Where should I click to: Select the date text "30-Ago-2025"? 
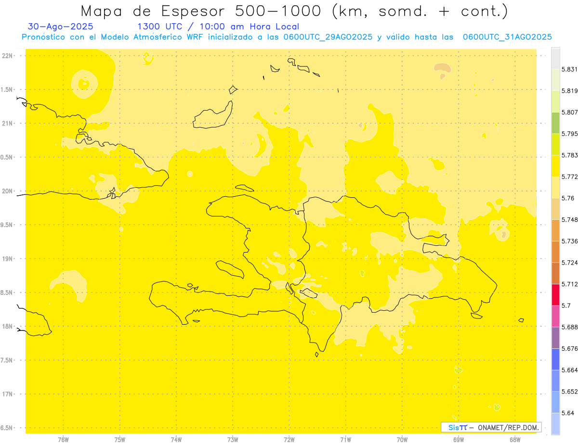point(61,26)
